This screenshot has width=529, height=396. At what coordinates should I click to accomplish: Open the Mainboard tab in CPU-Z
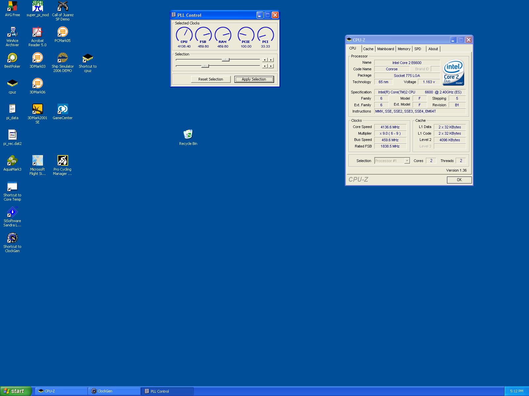click(386, 49)
